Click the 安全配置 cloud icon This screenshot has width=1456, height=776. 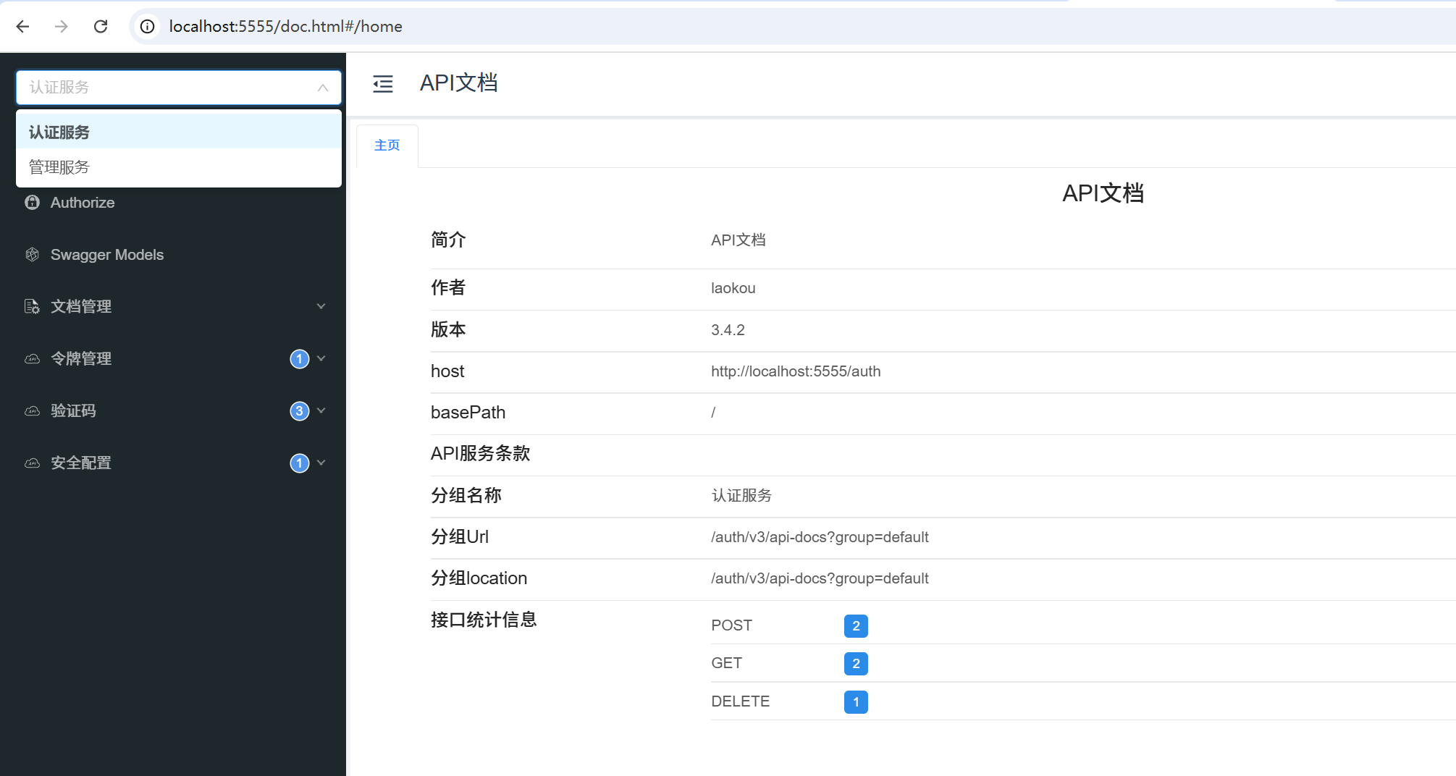[x=32, y=463]
